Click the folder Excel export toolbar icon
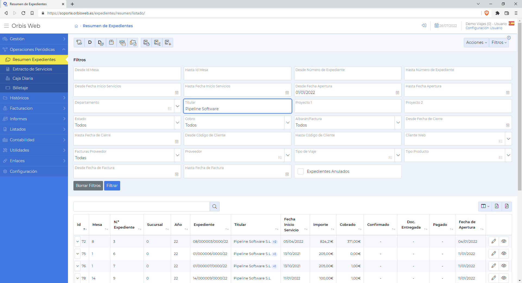This screenshot has width=522, height=283. pyautogui.click(x=133, y=42)
